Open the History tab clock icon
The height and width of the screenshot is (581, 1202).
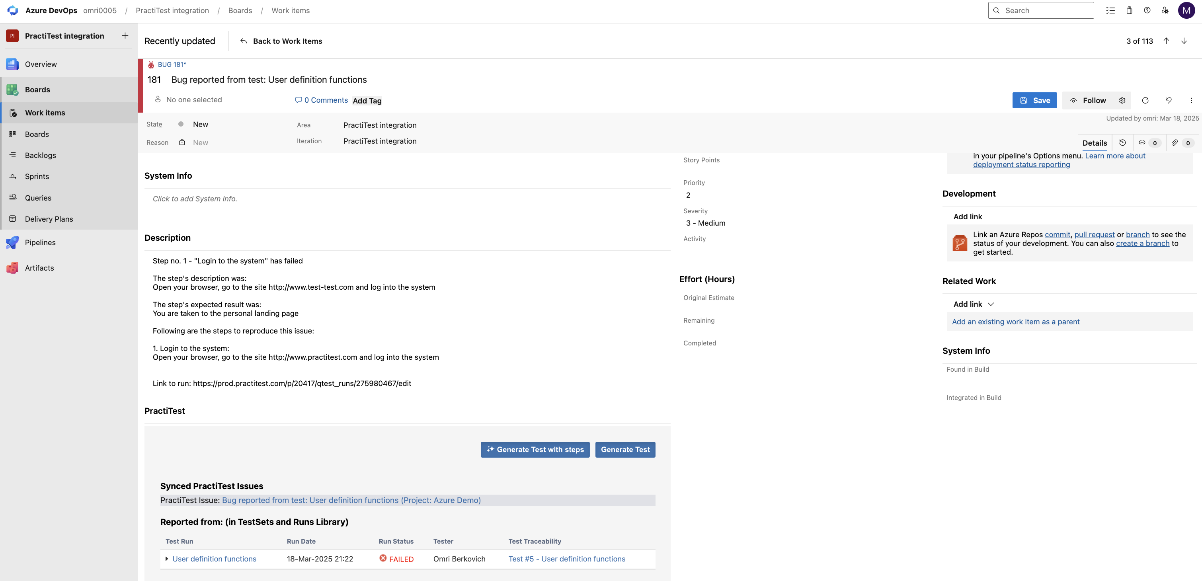pos(1123,143)
